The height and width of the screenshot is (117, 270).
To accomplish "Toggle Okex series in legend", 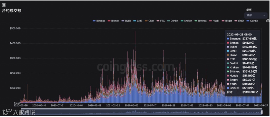I will tap(149, 21).
